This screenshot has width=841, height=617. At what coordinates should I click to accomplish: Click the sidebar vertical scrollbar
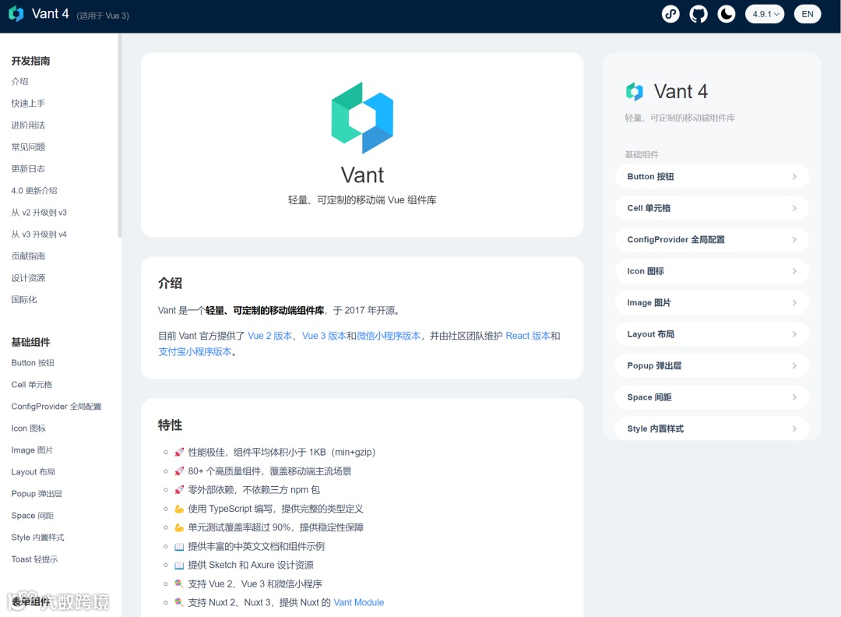pyautogui.click(x=120, y=136)
